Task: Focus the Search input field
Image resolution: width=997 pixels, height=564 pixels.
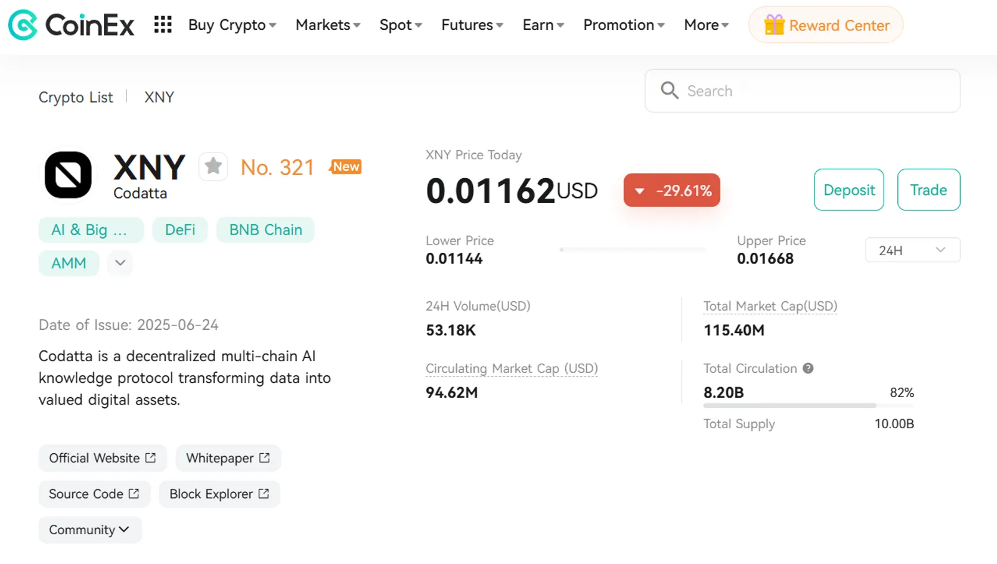Action: point(803,91)
